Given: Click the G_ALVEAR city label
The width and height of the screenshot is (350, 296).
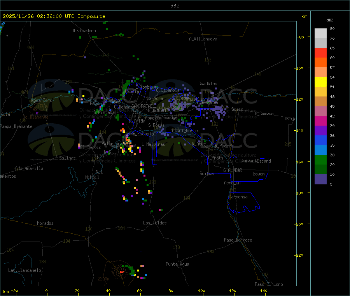Looking at the screenshot, I should [x=233, y=170].
